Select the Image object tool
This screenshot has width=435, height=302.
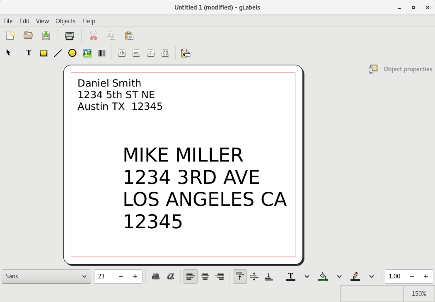[87, 53]
